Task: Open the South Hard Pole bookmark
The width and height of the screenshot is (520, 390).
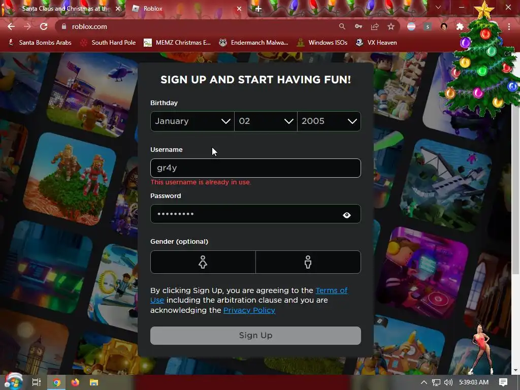Action: (x=109, y=43)
